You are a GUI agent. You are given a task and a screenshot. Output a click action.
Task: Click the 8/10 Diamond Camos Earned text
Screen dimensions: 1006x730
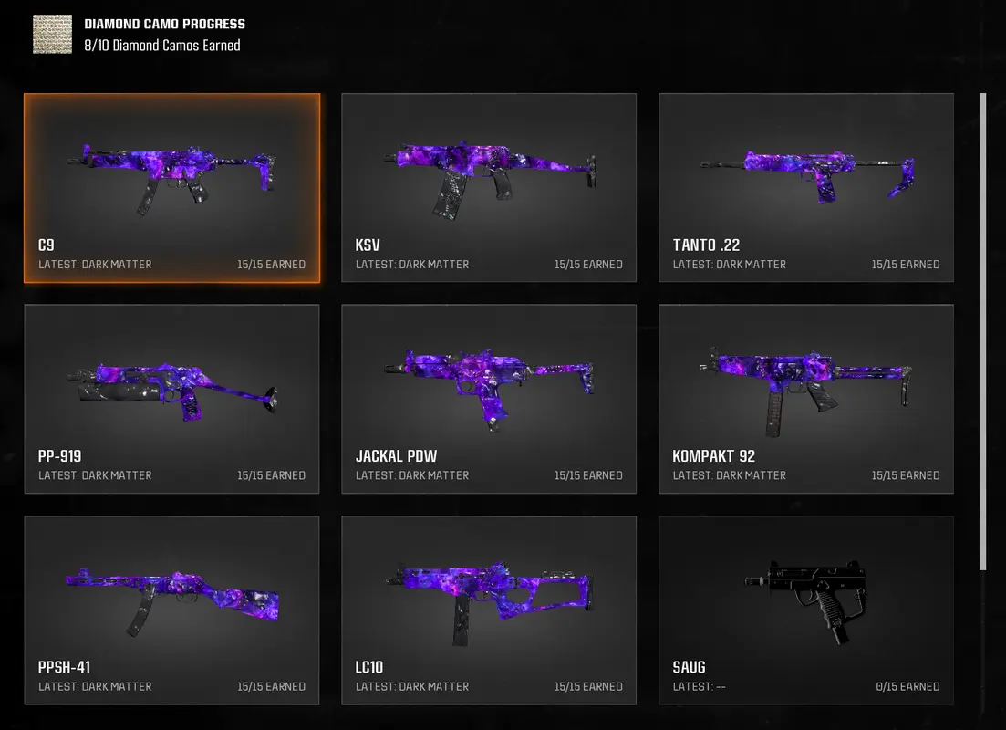click(x=162, y=46)
